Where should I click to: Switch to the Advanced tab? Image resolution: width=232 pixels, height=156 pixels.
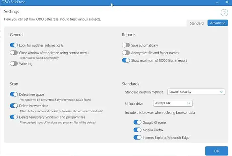click(x=218, y=23)
